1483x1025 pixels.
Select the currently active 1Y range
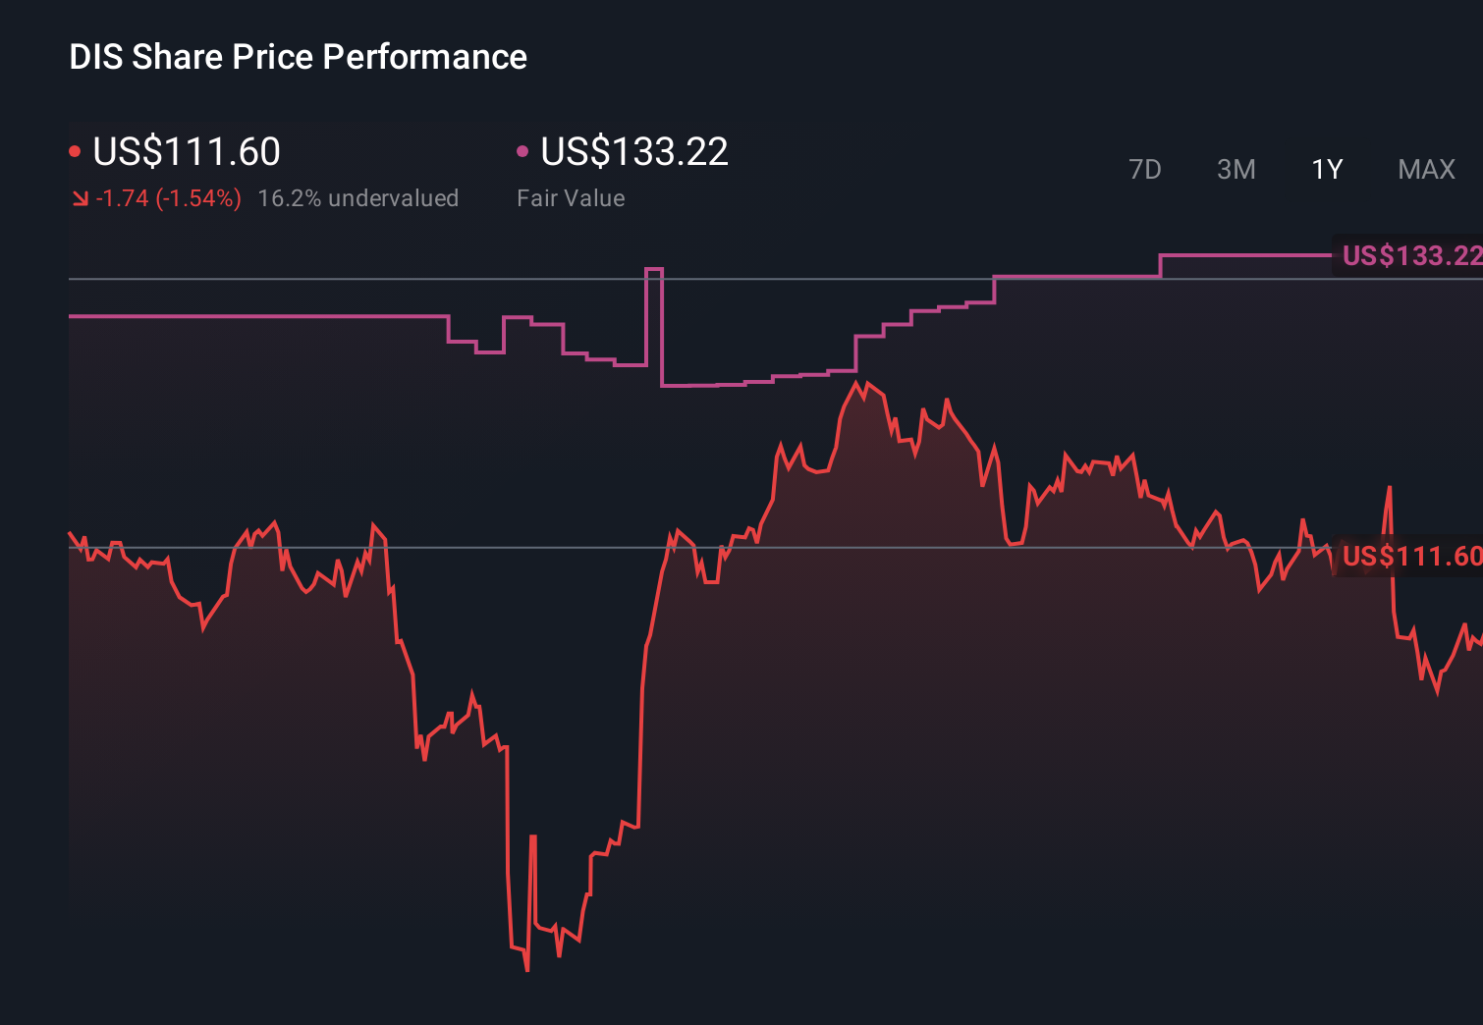point(1326,169)
